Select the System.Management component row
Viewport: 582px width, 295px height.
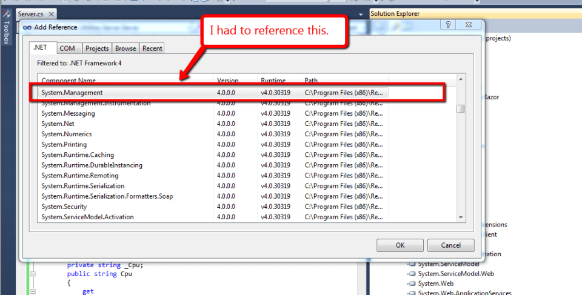point(213,93)
